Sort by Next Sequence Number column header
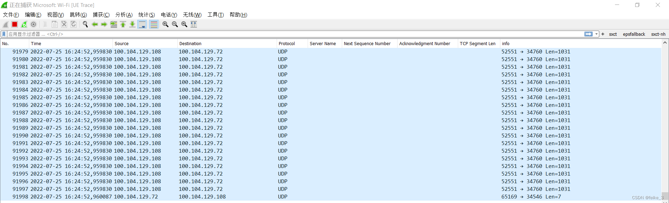This screenshot has height=203, width=669. click(x=369, y=44)
